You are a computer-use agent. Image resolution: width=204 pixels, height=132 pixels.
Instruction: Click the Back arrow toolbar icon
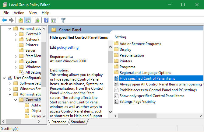point(4,20)
